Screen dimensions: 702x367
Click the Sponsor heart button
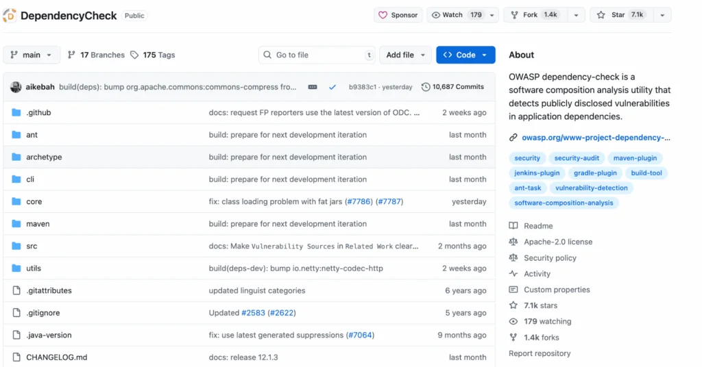click(x=398, y=15)
